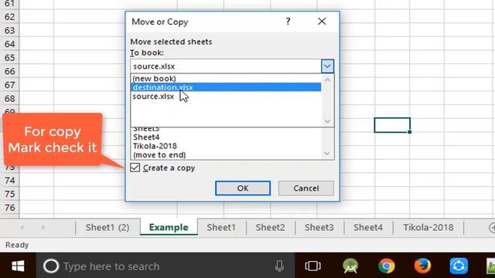The image size is (495, 278).
Task: Select row header 76
Action: pos(9,208)
